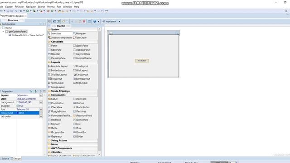Click New button in design canvas
The image size is (290, 163).
(142, 61)
